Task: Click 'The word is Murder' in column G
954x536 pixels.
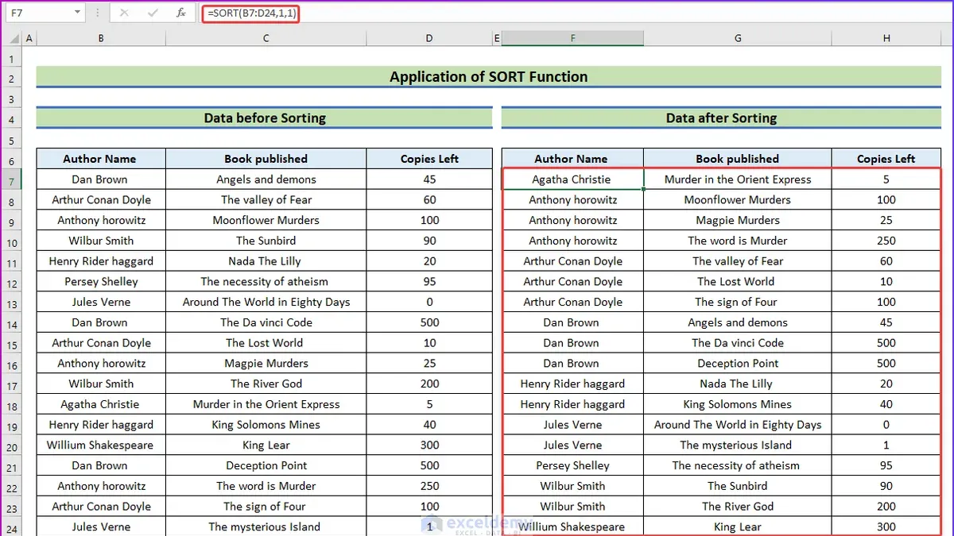Action: pos(738,241)
